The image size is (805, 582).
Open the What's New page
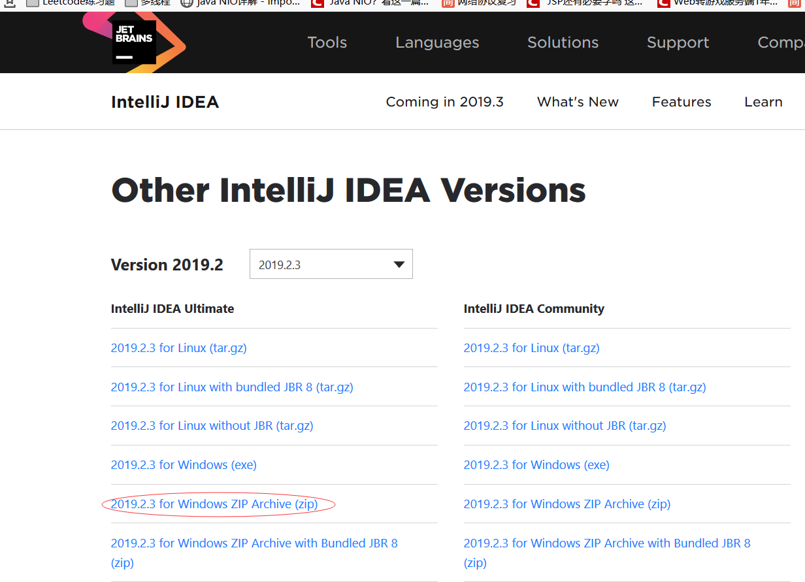578,102
